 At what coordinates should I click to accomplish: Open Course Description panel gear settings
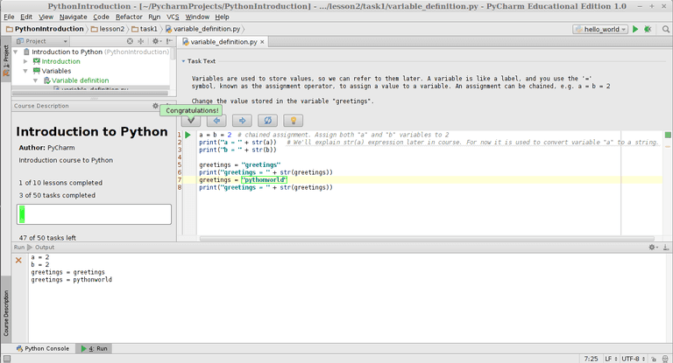155,106
